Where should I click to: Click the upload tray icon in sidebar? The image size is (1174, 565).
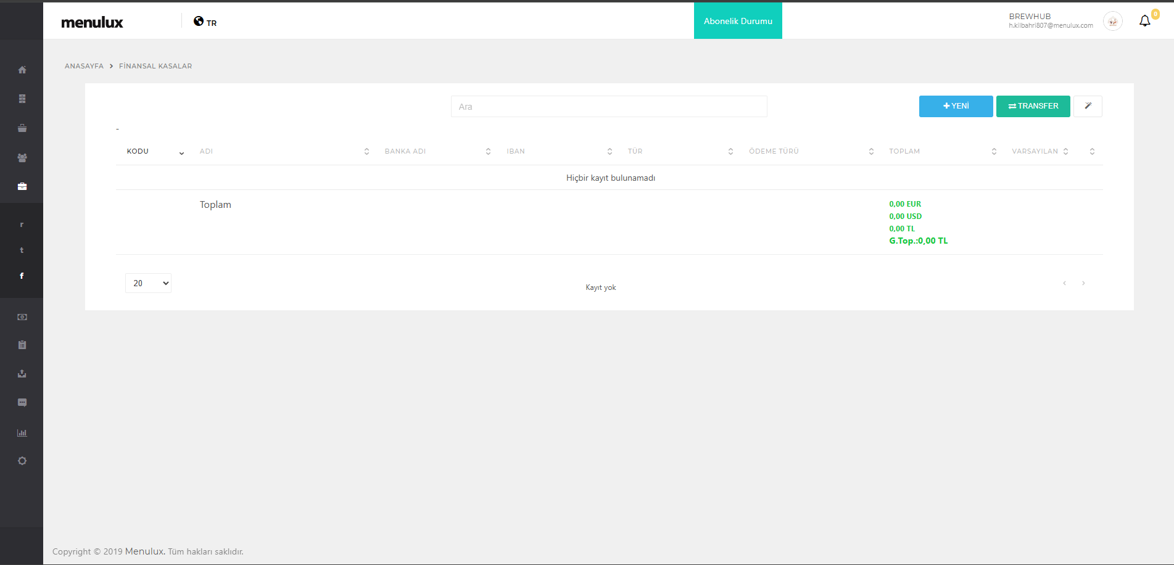pos(22,374)
